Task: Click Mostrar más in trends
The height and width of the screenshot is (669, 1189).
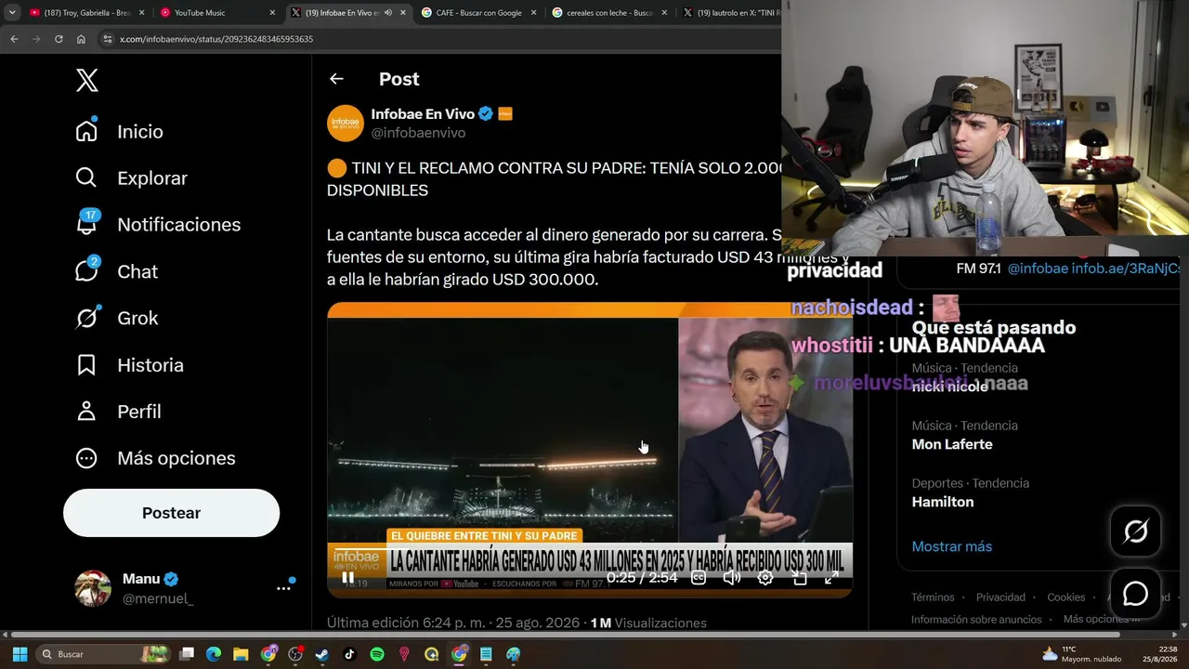Action: click(x=951, y=546)
